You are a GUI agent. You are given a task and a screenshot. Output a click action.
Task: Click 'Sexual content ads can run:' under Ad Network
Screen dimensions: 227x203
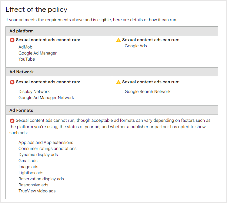pos(151,82)
